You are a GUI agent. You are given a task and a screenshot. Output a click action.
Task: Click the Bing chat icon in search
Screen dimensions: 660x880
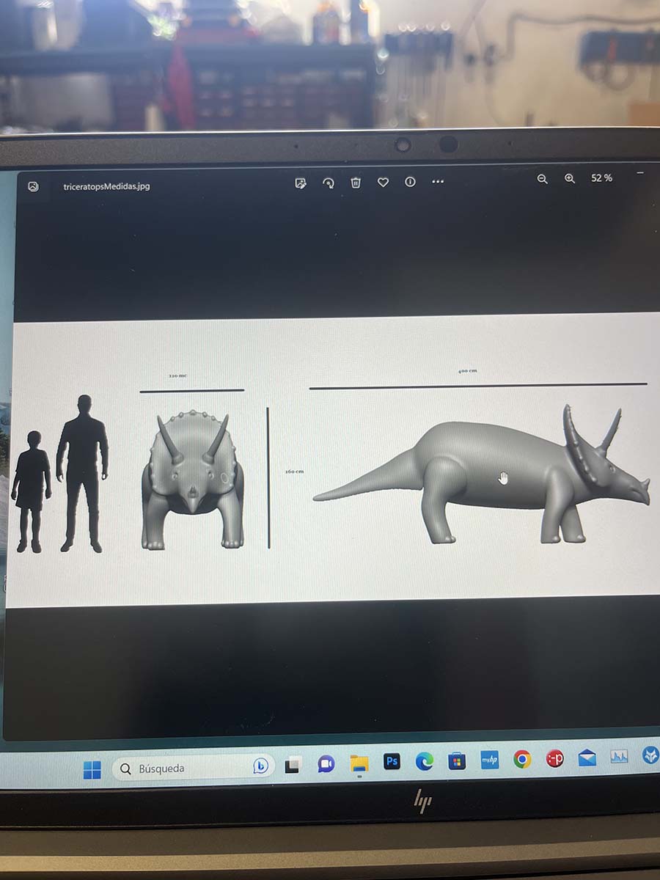click(x=260, y=766)
